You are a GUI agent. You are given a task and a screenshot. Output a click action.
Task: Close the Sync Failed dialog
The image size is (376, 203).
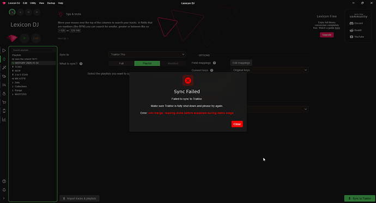pyautogui.click(x=237, y=124)
